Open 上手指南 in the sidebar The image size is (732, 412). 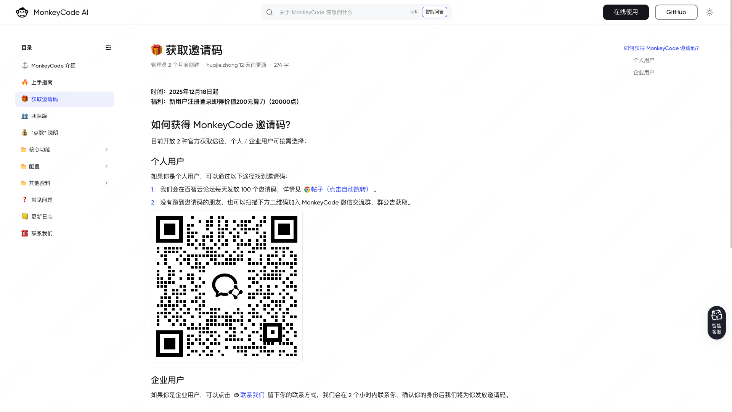coord(65,82)
